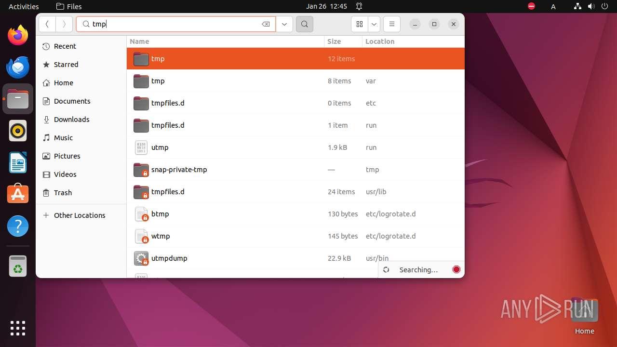The height and width of the screenshot is (347, 617).
Task: Open Downloads in sidebar
Action: (x=81, y=120)
